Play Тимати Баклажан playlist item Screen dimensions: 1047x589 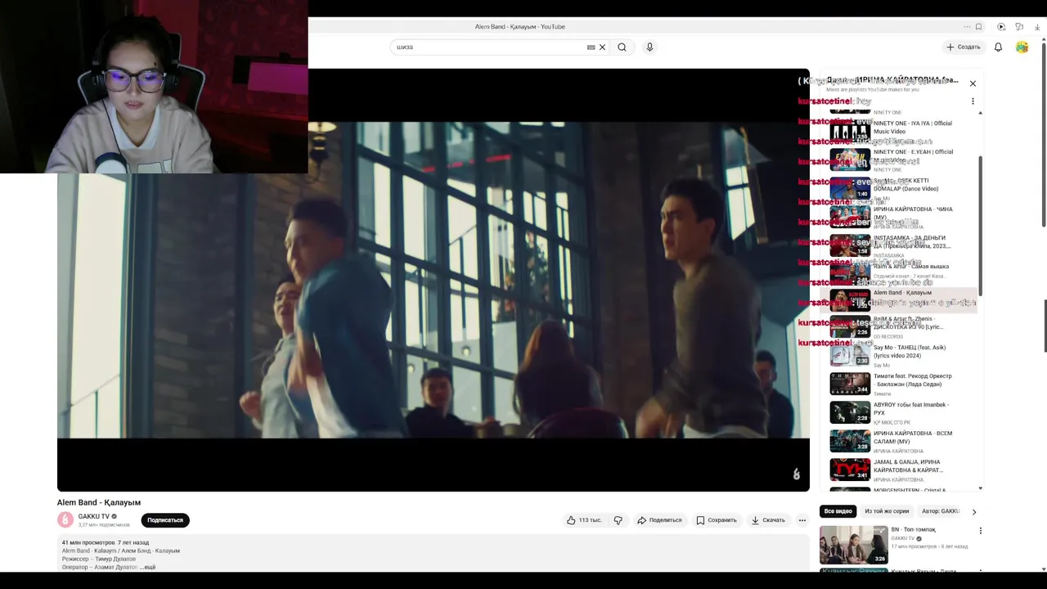click(x=899, y=384)
